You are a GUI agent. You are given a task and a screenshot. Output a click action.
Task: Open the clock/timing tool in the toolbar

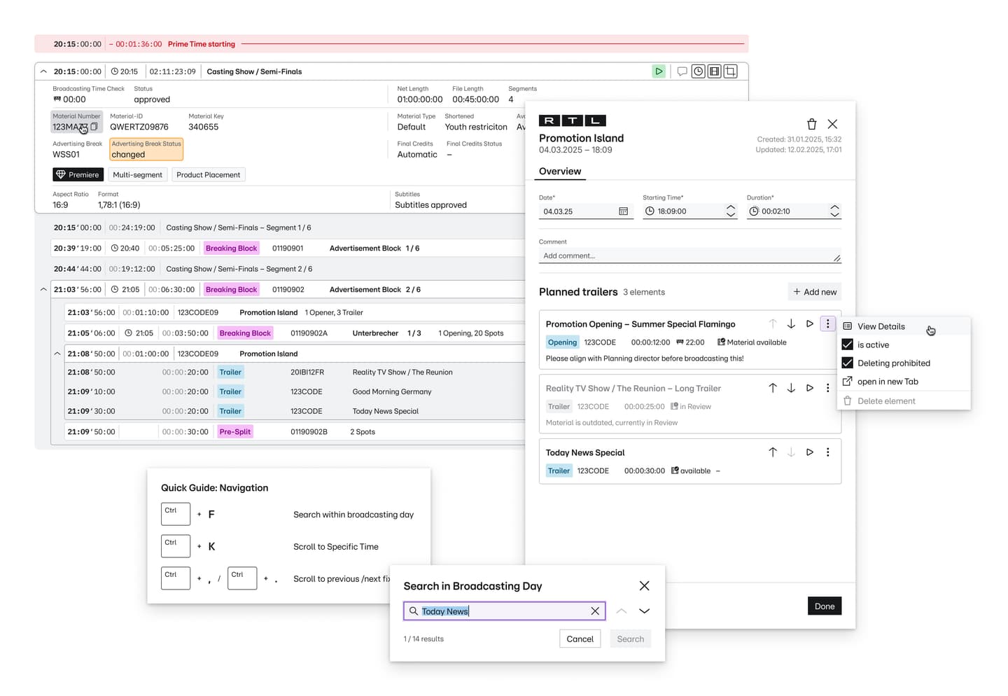[698, 71]
